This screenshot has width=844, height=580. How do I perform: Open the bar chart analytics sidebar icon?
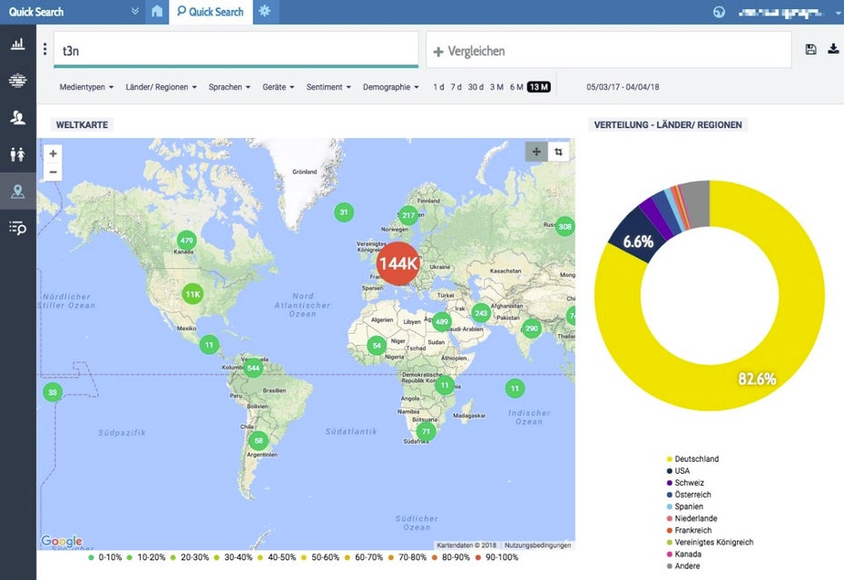[18, 44]
